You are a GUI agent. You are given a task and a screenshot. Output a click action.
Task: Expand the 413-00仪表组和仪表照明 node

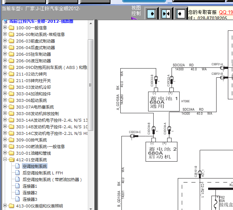5,206
